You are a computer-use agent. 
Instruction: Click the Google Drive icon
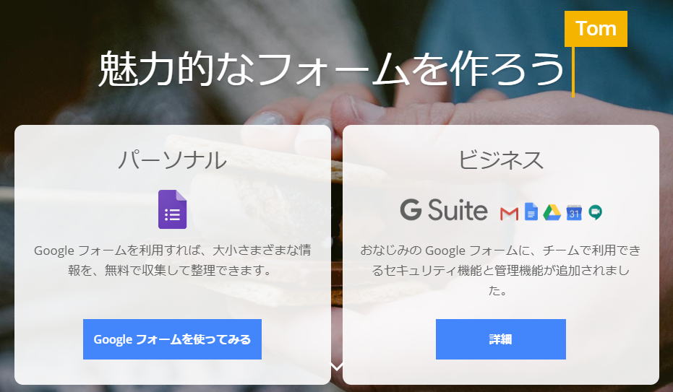point(552,212)
